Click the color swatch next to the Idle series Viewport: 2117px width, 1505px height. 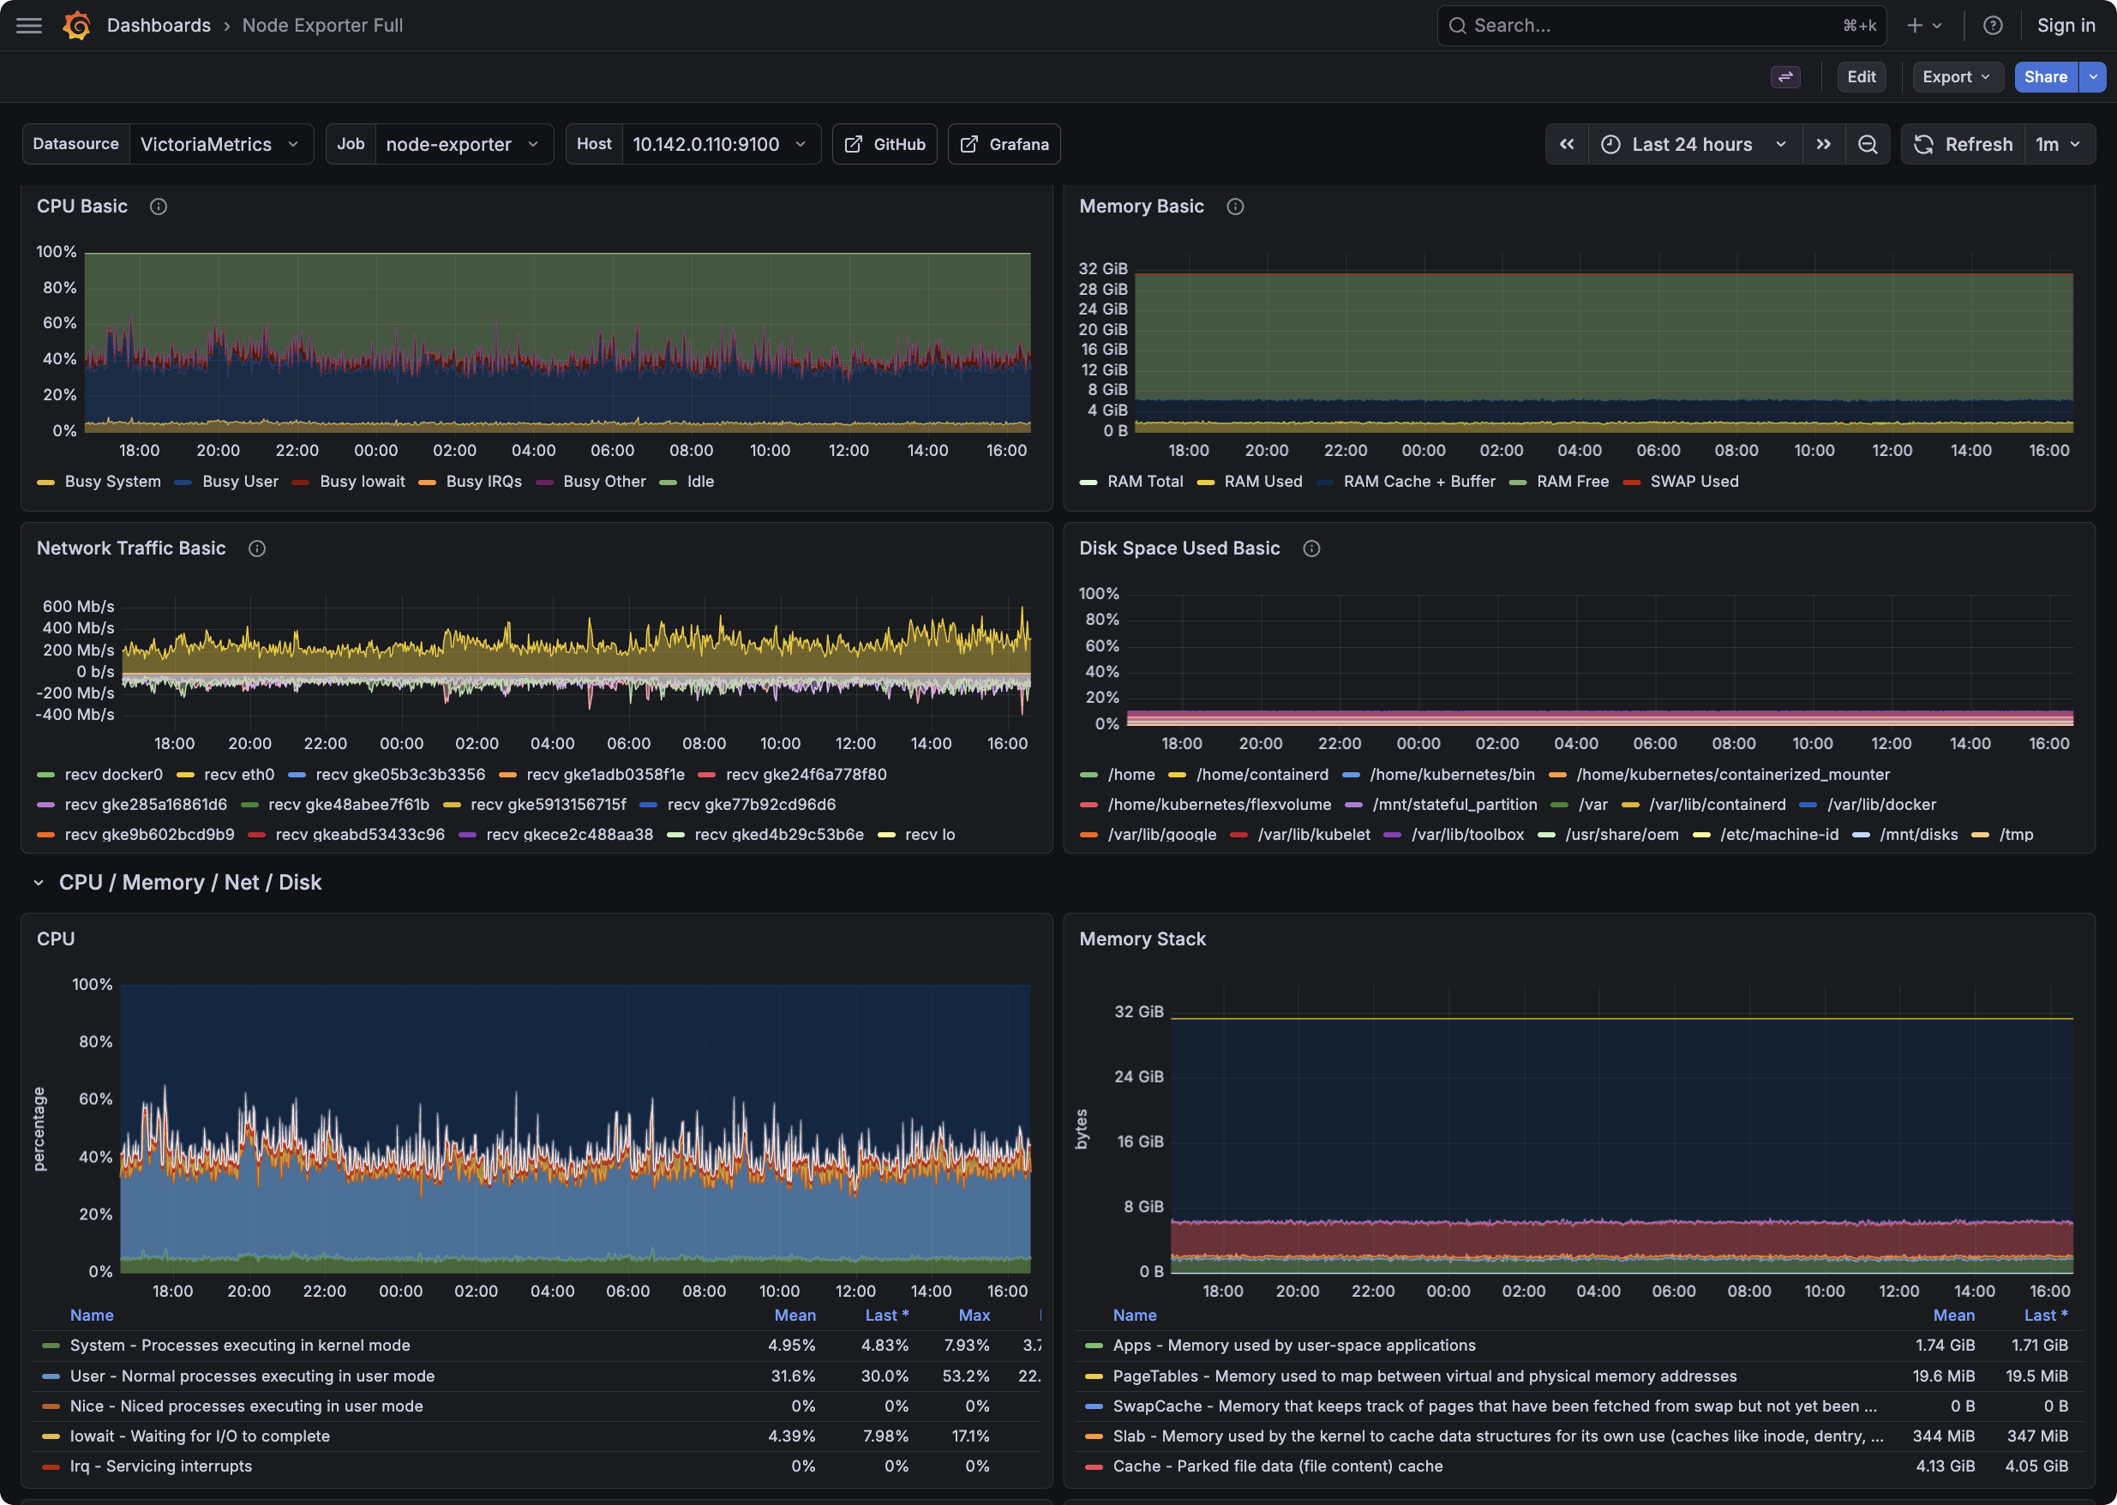pyautogui.click(x=669, y=481)
